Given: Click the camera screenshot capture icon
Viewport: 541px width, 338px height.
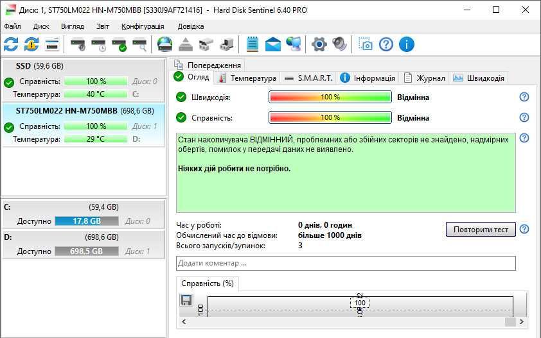Looking at the screenshot, I should coord(366,44).
